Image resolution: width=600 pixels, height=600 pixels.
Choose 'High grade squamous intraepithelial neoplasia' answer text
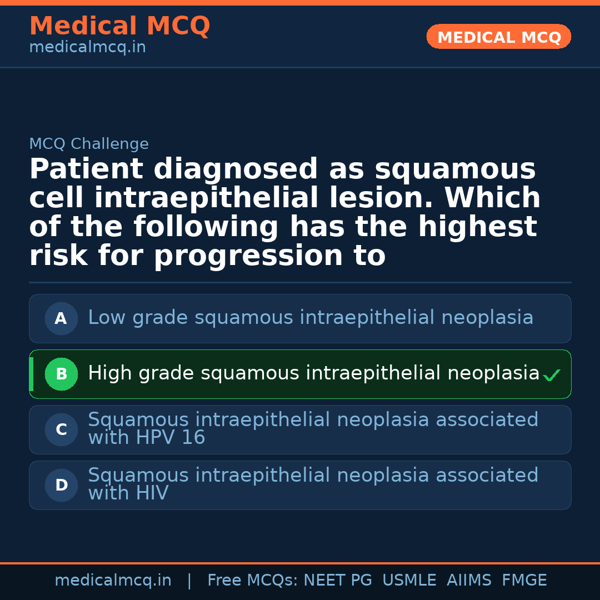pyautogui.click(x=313, y=373)
